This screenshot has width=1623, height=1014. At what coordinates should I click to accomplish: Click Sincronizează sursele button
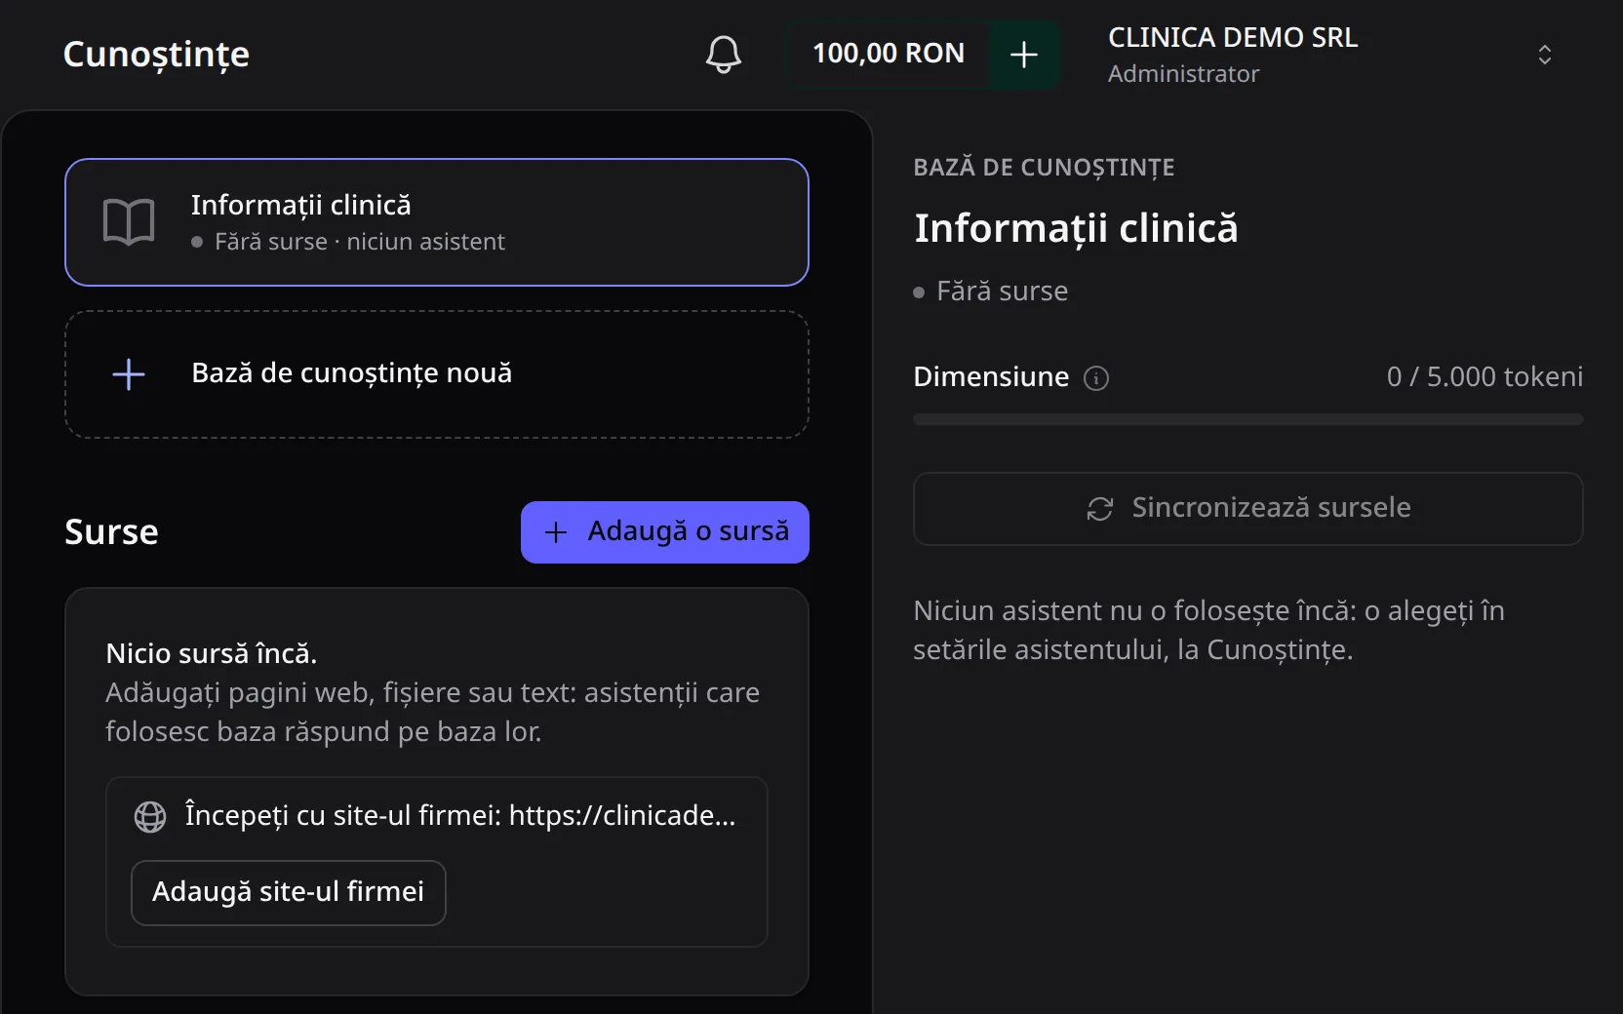tap(1247, 509)
